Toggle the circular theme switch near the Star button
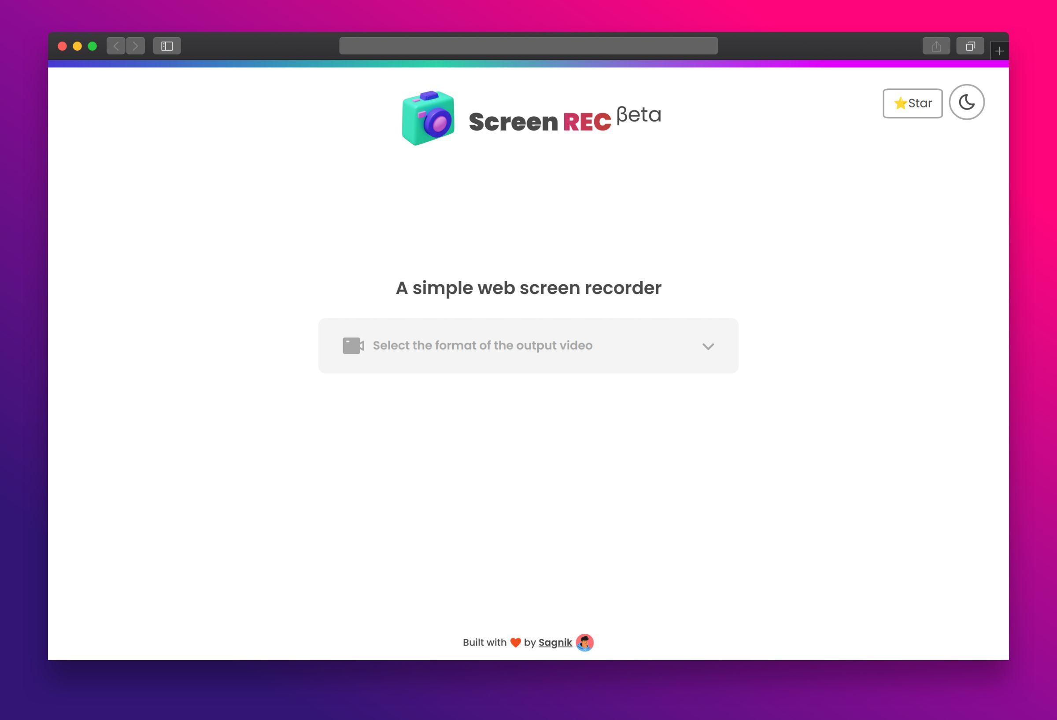The image size is (1057, 720). click(966, 102)
